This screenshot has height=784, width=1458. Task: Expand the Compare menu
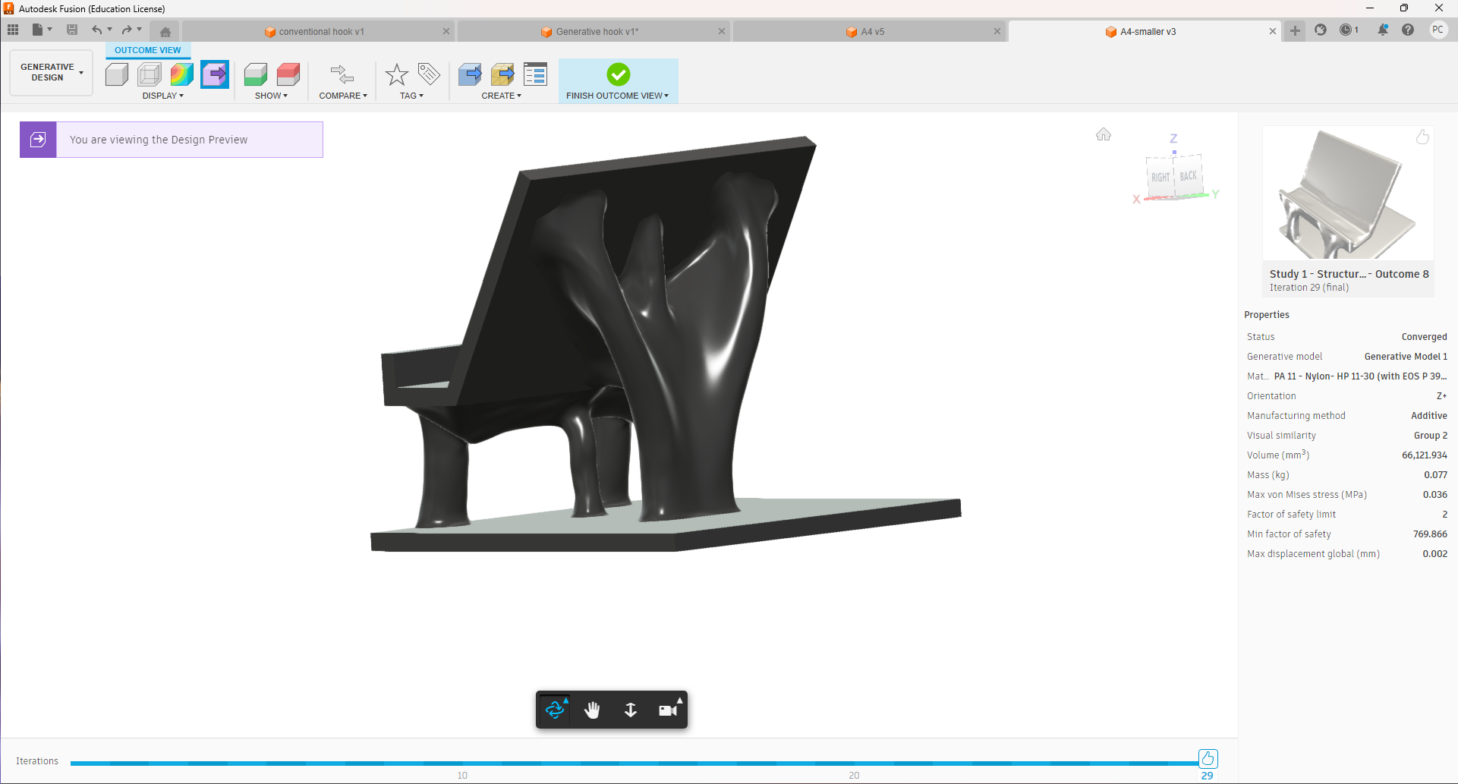pyautogui.click(x=343, y=96)
